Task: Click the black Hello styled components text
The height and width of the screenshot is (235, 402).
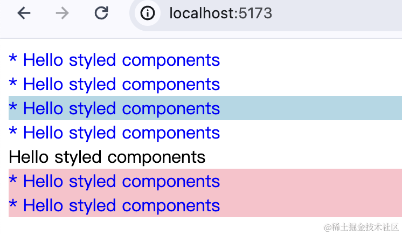Action: (x=107, y=157)
